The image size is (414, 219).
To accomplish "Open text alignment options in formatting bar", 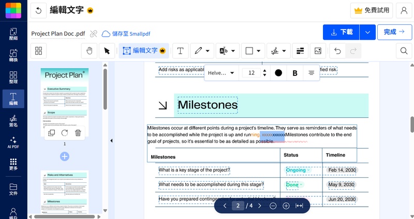I will point(312,73).
